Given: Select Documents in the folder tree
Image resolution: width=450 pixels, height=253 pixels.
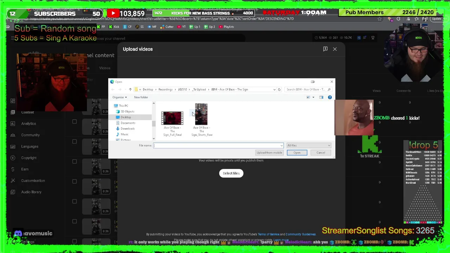Looking at the screenshot, I should 125,123.
